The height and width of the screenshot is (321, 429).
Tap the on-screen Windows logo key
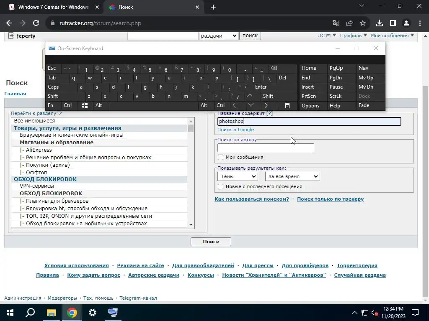coord(85,106)
